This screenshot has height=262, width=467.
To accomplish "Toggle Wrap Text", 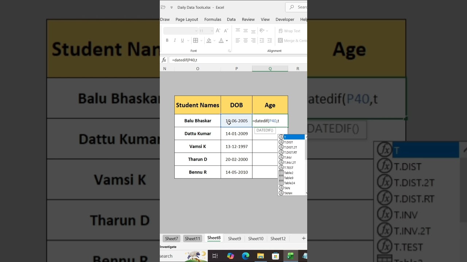I will click(290, 31).
